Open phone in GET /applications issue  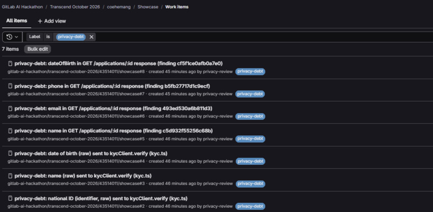point(112,86)
